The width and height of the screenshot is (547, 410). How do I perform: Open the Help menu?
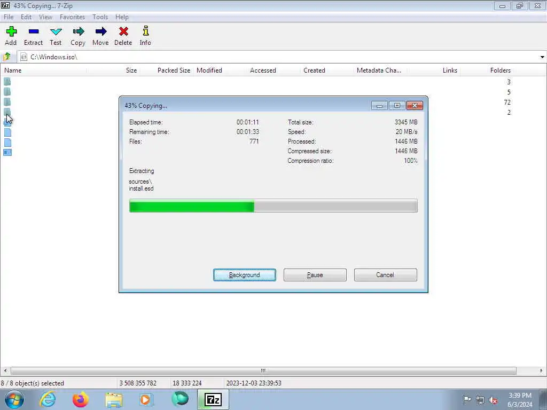tap(122, 17)
